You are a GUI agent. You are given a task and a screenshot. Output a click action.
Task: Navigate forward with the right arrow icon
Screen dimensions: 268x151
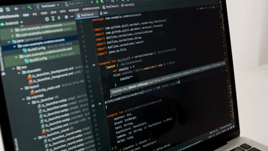tap(23, 8)
